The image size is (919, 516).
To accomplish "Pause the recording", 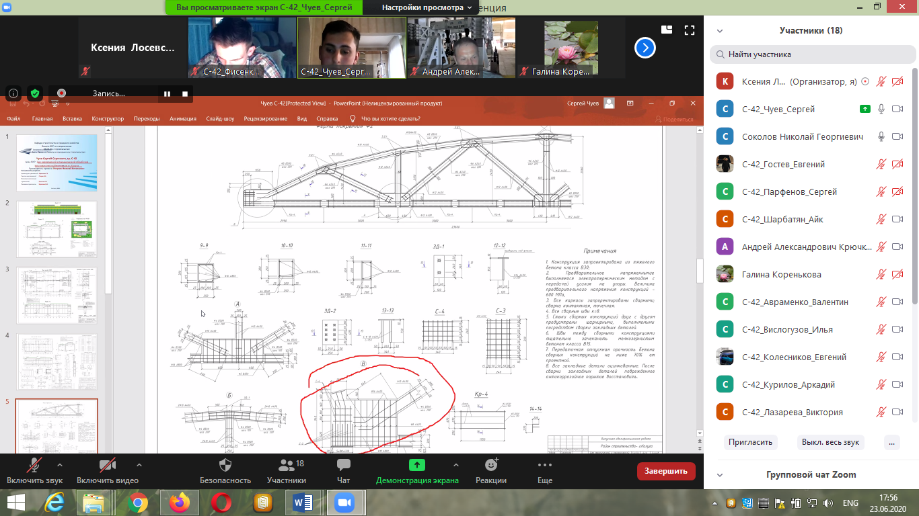I will (x=167, y=94).
